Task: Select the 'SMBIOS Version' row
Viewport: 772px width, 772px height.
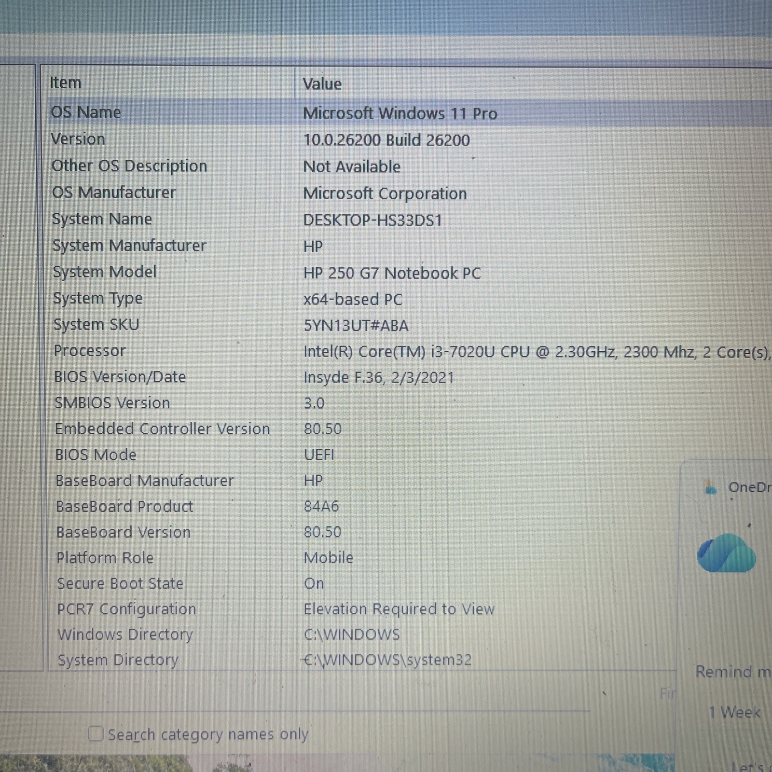Action: tap(112, 403)
